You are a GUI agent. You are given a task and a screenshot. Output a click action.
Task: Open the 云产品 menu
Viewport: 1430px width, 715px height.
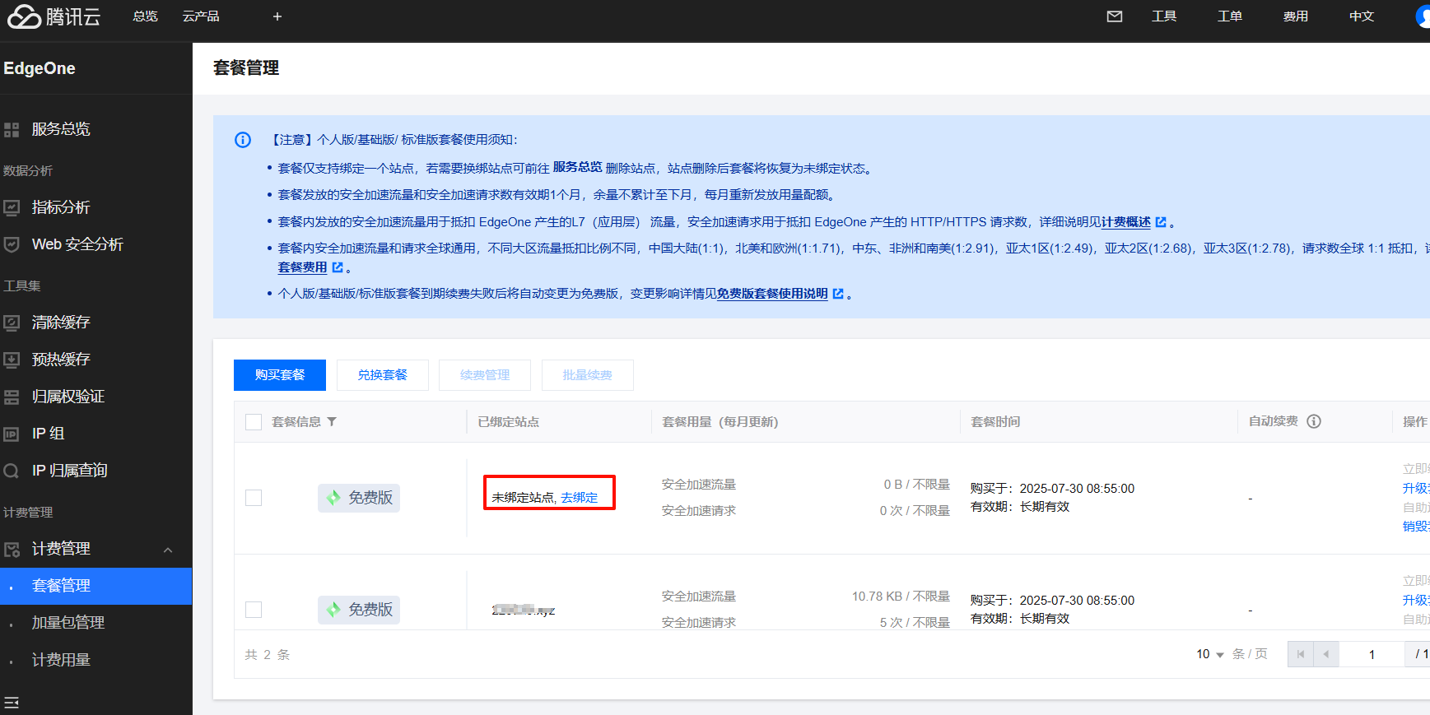pyautogui.click(x=201, y=16)
